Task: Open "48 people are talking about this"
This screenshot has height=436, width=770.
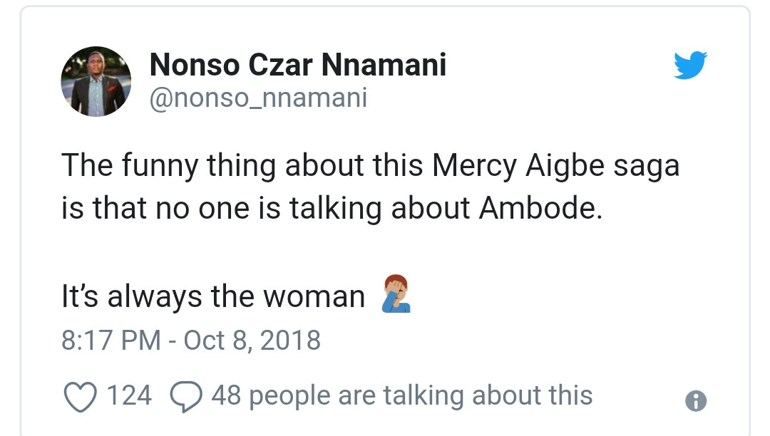Action: (x=401, y=395)
